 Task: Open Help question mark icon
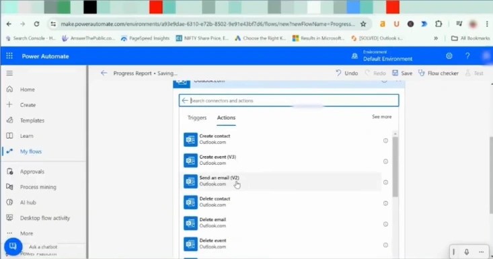(467, 56)
